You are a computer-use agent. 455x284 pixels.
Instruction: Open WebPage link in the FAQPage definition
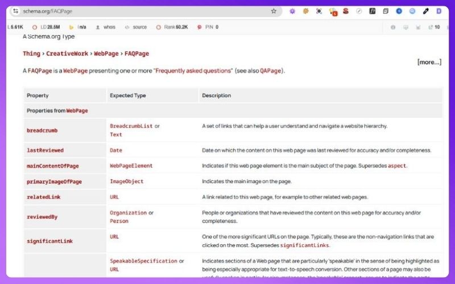click(x=76, y=71)
